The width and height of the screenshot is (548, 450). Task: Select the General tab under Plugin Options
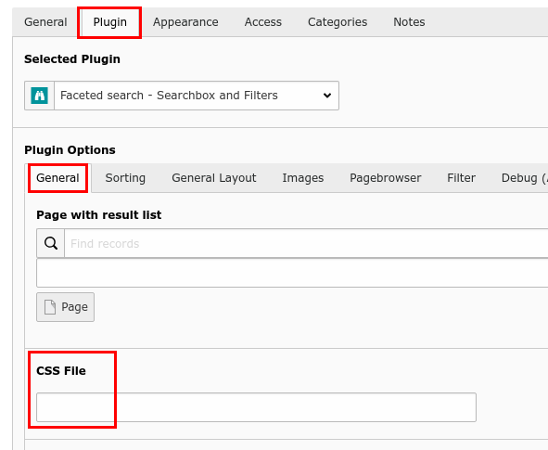click(57, 178)
